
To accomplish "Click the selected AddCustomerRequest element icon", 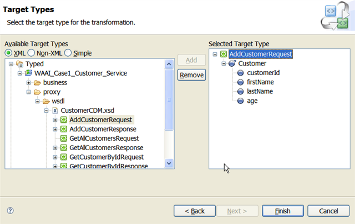I will (223, 54).
